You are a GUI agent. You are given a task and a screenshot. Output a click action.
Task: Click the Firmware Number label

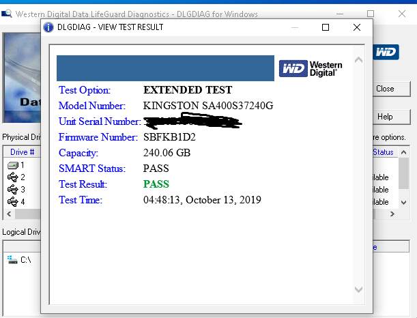point(98,137)
